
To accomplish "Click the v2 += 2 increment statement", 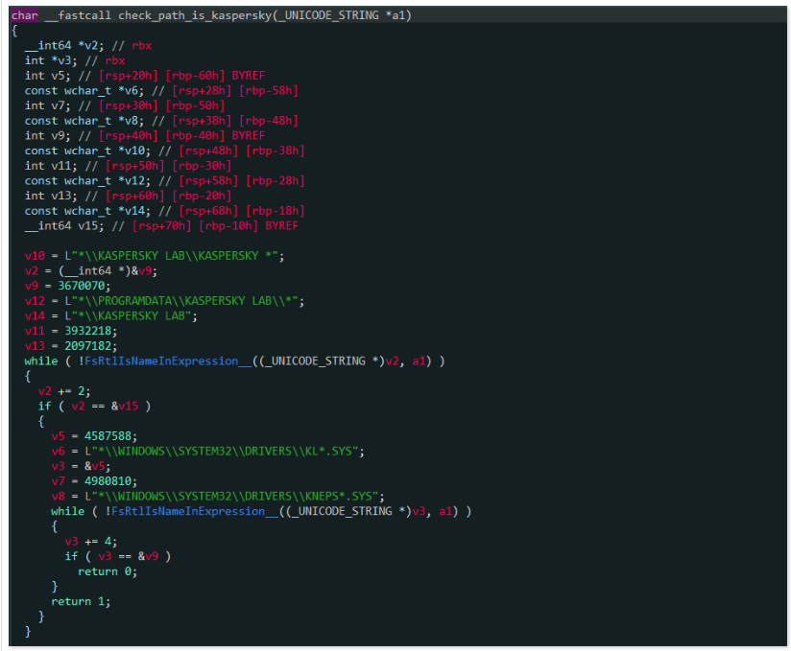I will pyautogui.click(x=65, y=391).
